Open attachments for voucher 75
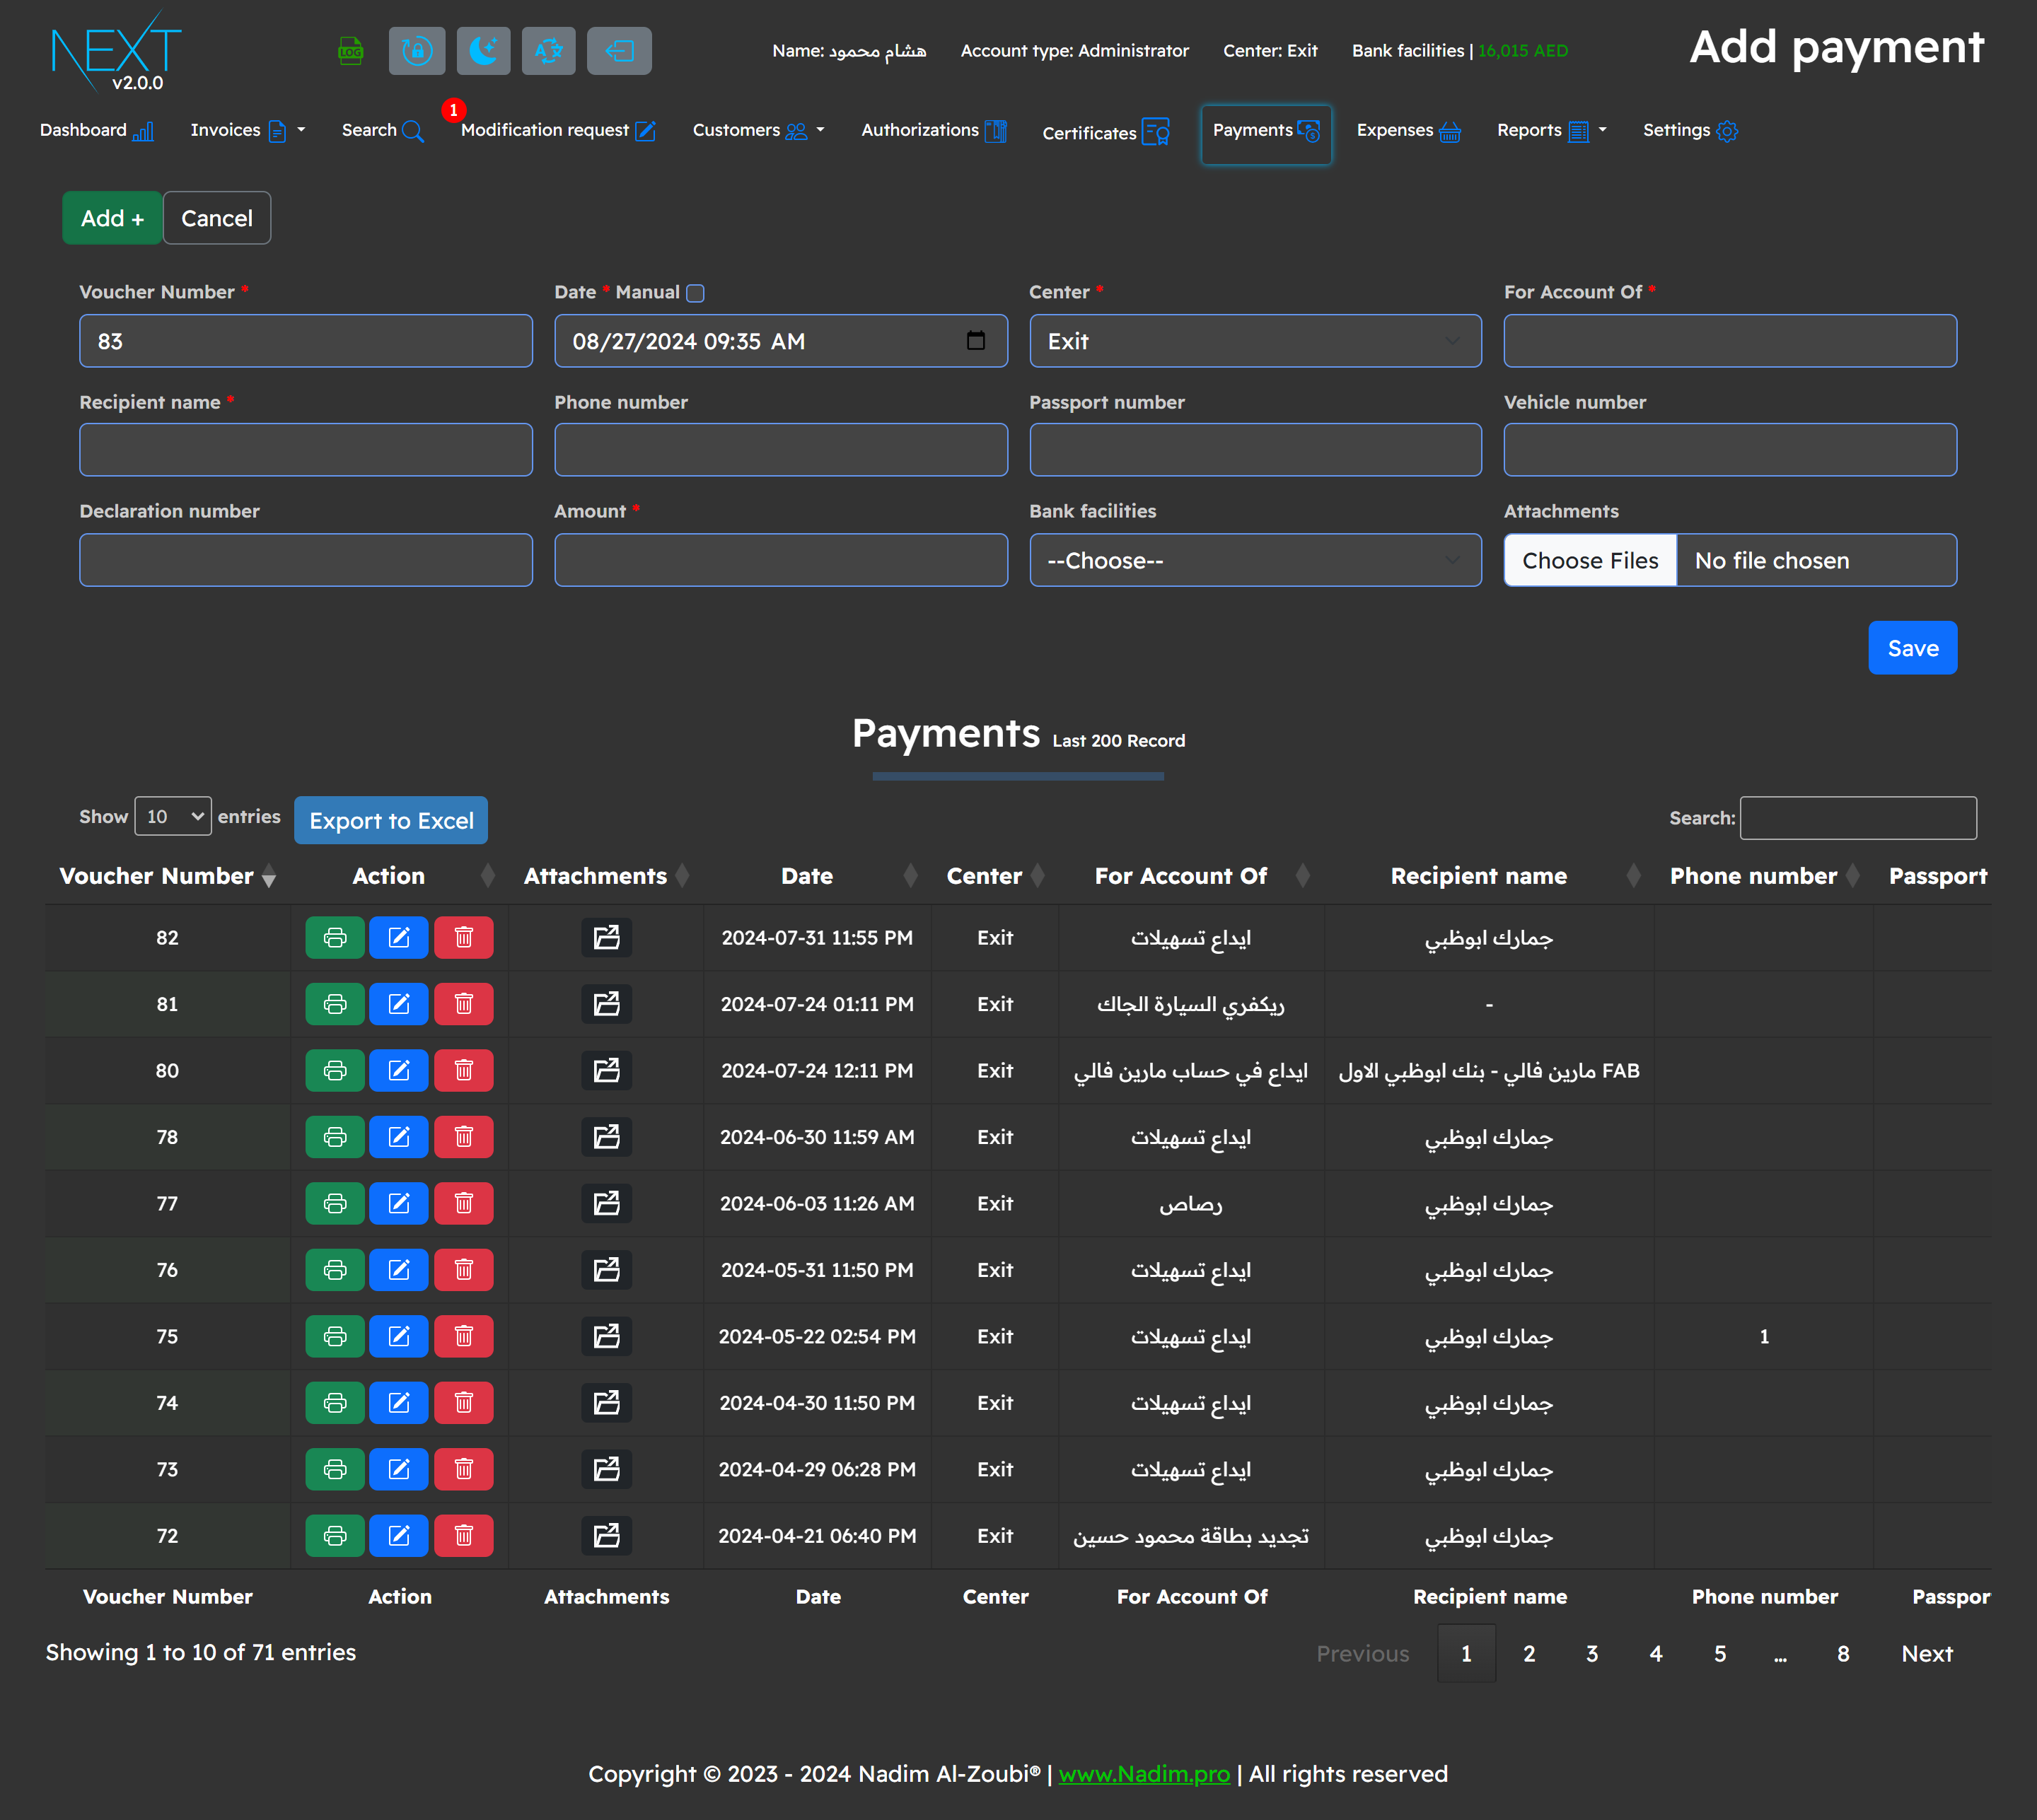This screenshot has height=1820, width=2037. 606,1337
